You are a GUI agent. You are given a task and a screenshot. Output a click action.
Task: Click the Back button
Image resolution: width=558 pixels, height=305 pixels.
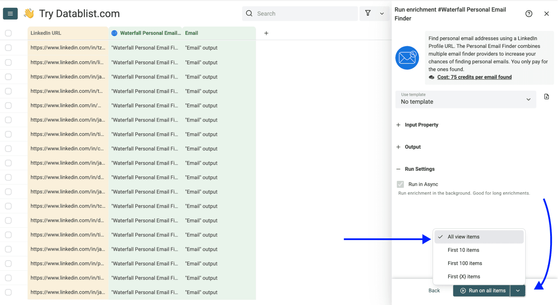pyautogui.click(x=434, y=291)
